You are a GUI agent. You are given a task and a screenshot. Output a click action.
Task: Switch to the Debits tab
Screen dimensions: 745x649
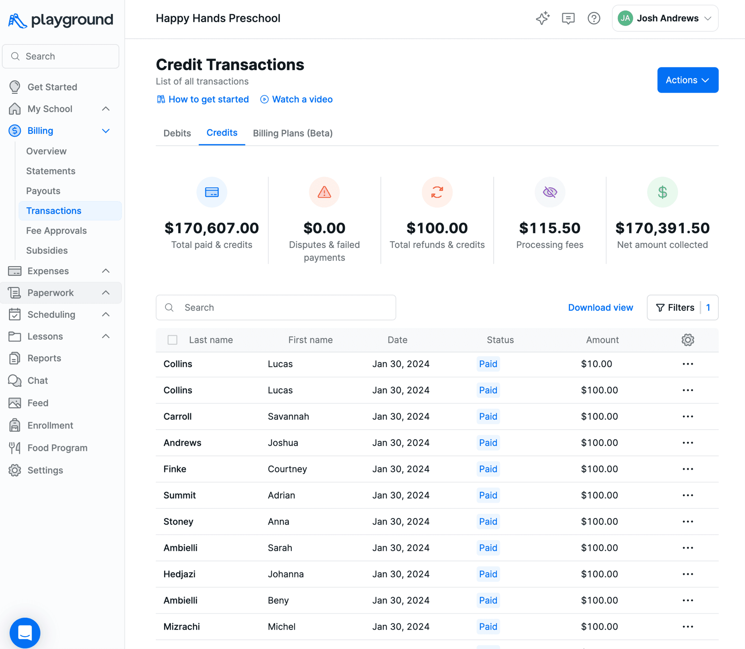177,133
